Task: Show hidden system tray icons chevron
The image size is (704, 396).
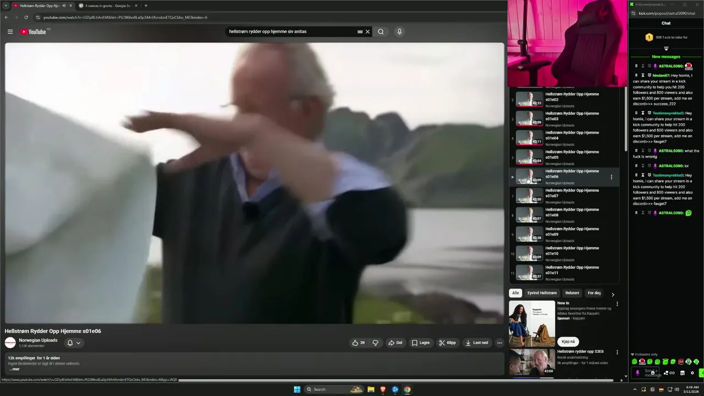Action: 635,389
